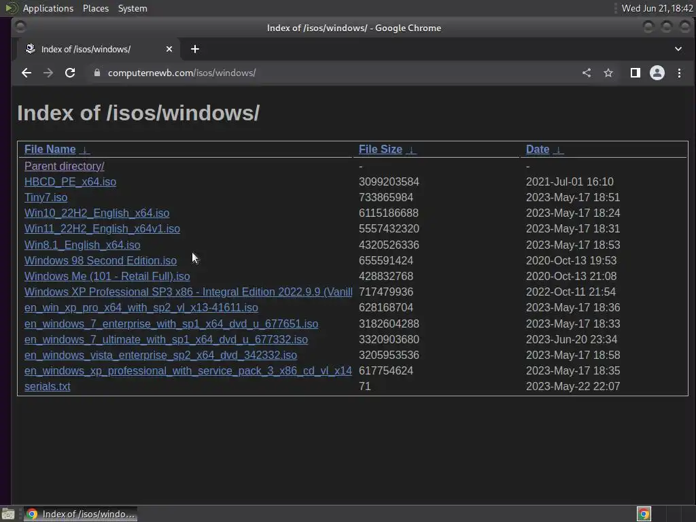Sort by the Date column header

click(x=538, y=150)
